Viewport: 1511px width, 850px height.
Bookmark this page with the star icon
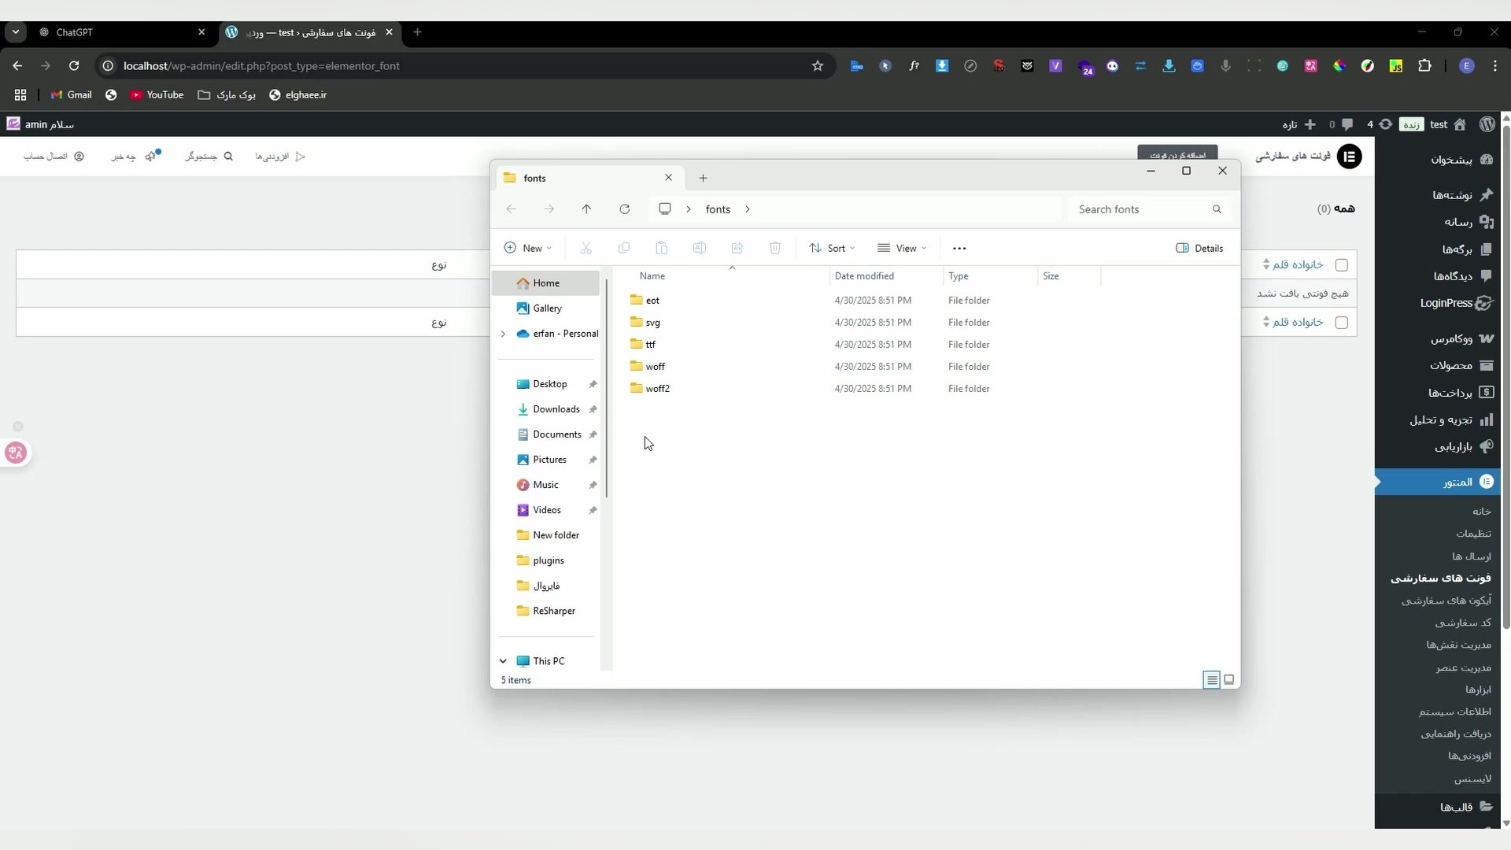click(818, 66)
